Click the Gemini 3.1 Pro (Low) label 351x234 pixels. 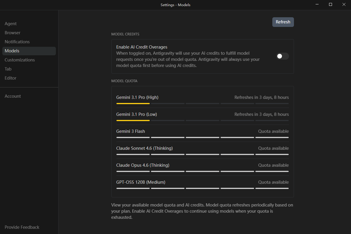tap(137, 114)
